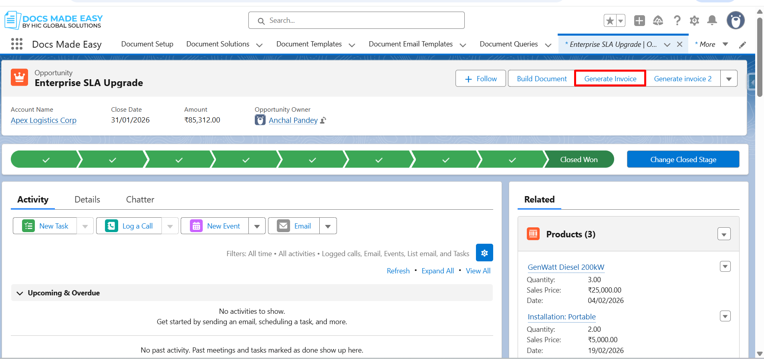Click the Generate invoice 2 button

tap(683, 78)
